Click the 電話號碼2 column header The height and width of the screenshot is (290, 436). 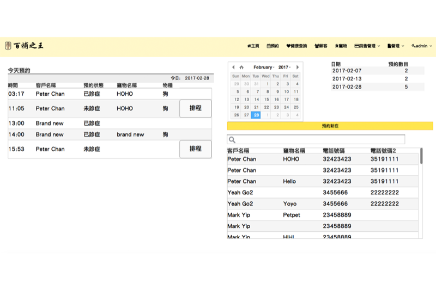[383, 151]
